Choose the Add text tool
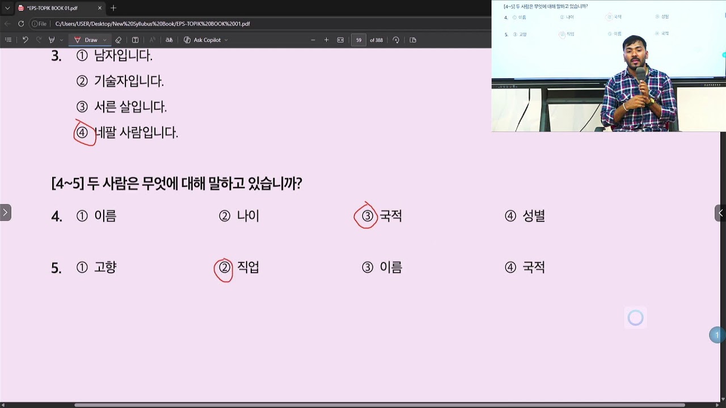The width and height of the screenshot is (726, 408). [135, 40]
